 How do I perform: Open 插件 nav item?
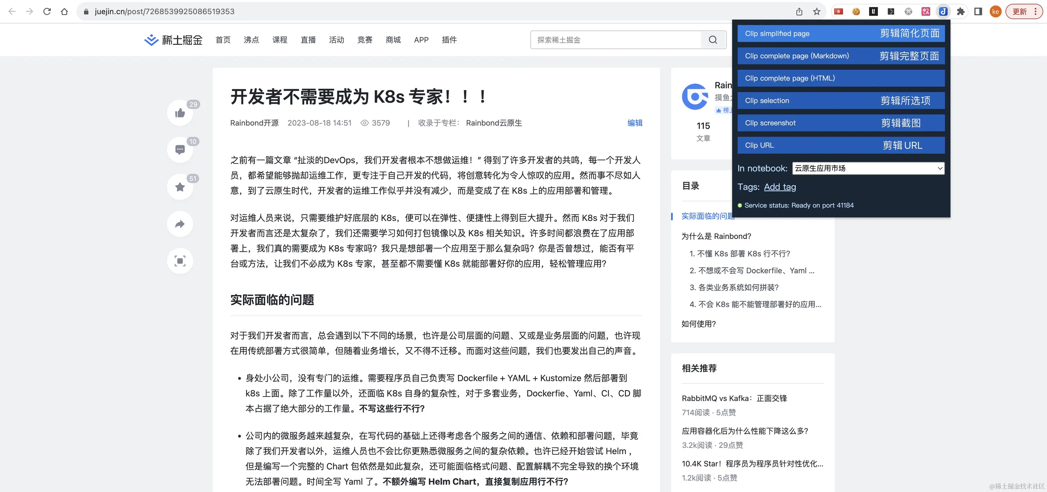coord(449,40)
